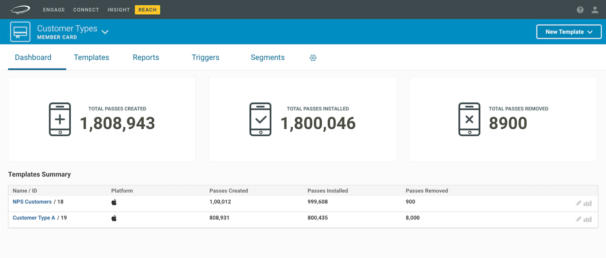
Task: Click Apple platform icon for NPS Customers
Action: [x=114, y=202]
